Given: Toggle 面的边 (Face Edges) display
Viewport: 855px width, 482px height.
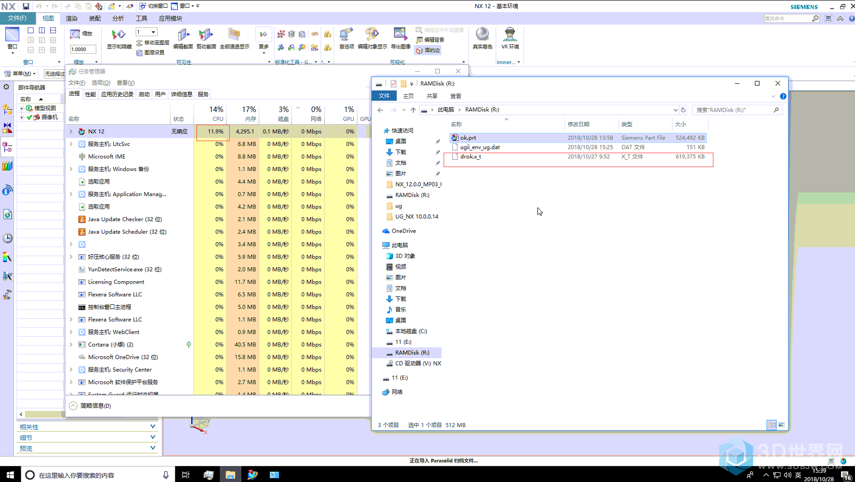Looking at the screenshot, I should pos(428,50).
